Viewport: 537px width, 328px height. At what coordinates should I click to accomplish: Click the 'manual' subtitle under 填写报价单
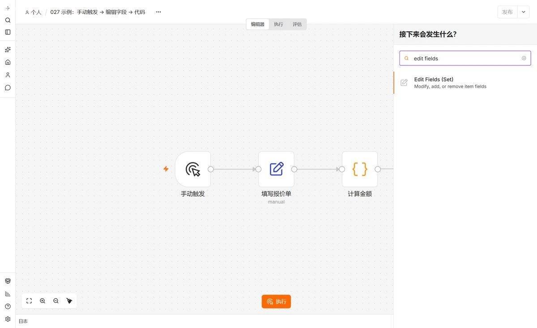tap(276, 202)
